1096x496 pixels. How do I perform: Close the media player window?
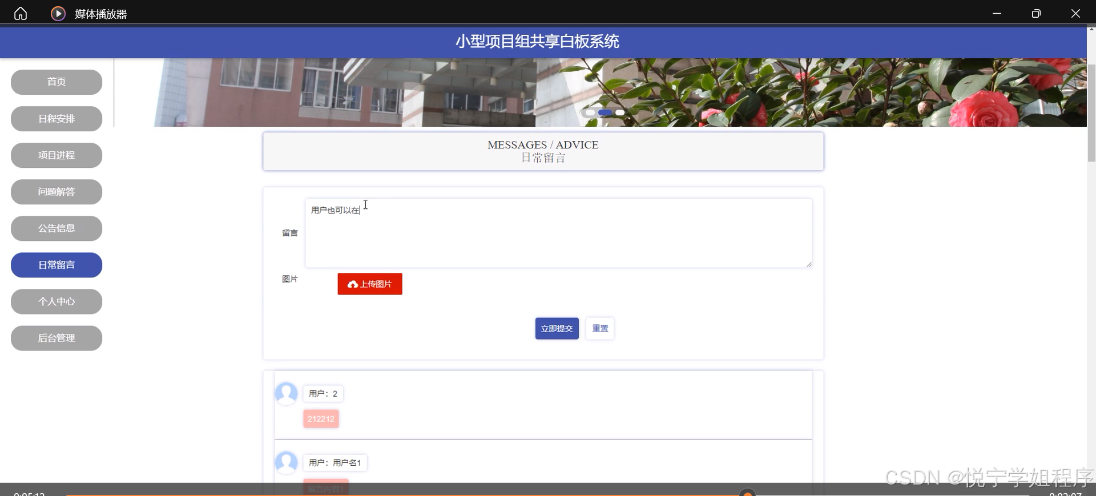(x=1075, y=13)
